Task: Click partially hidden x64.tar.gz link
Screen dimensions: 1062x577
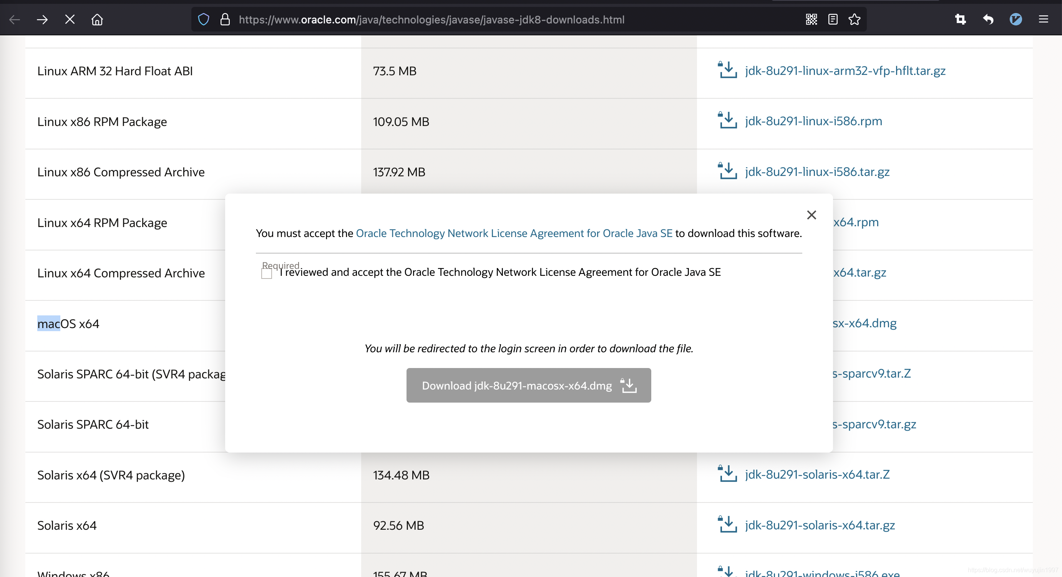Action: pyautogui.click(x=860, y=273)
